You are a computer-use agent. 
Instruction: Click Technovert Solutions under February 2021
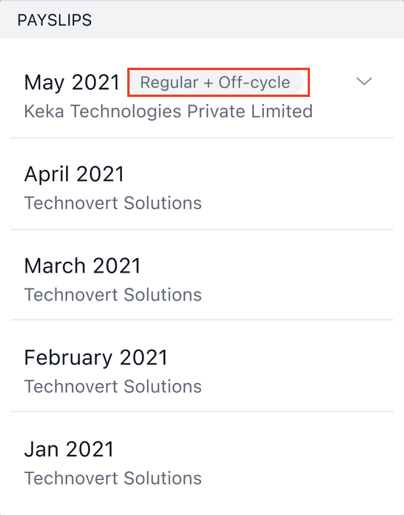pos(113,387)
